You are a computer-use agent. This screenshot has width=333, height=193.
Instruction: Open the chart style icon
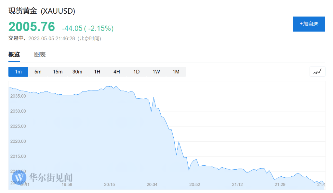pos(317,71)
